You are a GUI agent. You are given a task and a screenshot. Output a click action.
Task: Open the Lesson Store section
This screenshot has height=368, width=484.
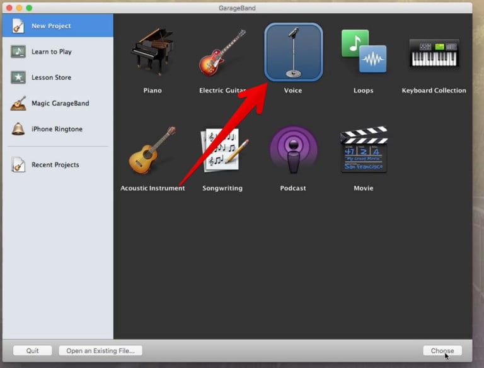coord(58,77)
